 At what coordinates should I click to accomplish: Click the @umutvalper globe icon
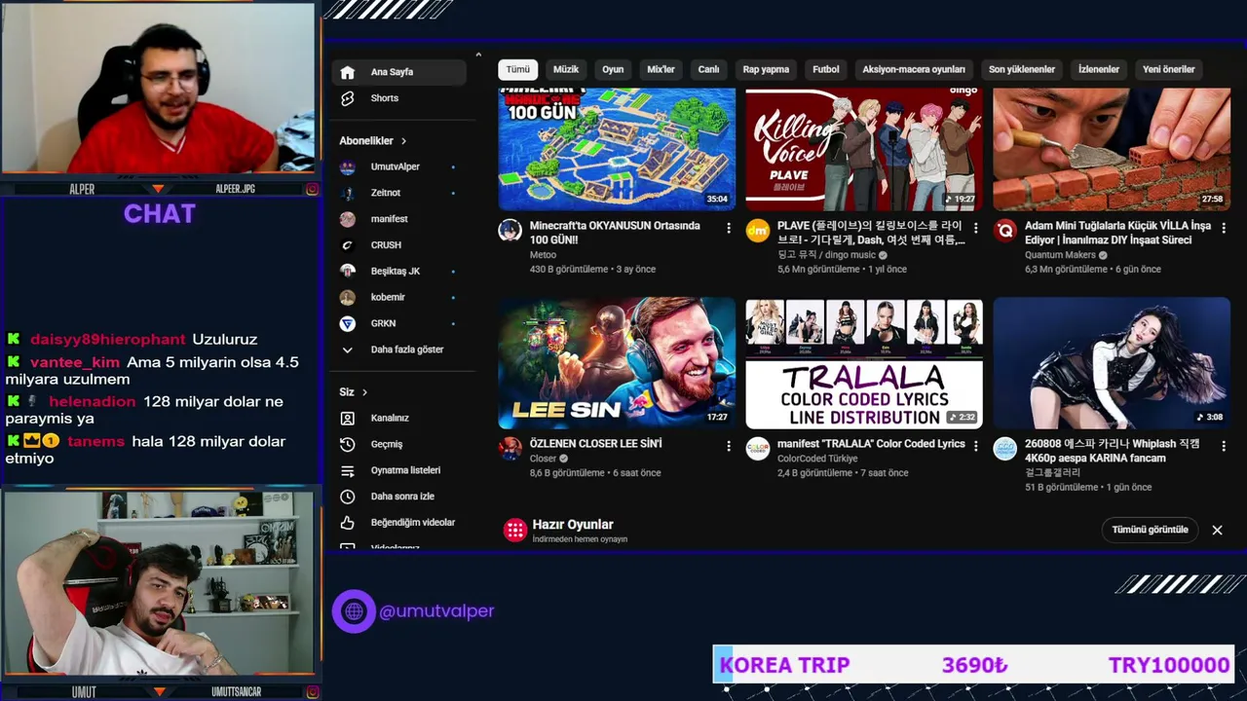click(354, 611)
